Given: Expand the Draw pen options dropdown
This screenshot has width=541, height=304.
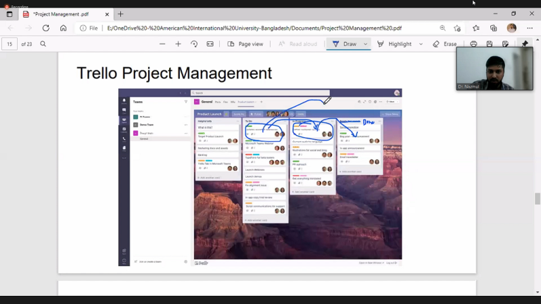Looking at the screenshot, I should 365,44.
